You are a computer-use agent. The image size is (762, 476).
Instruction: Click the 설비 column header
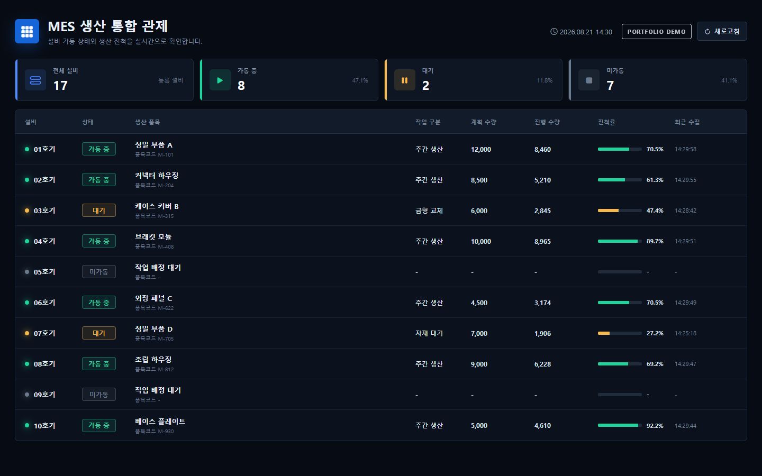pos(31,122)
